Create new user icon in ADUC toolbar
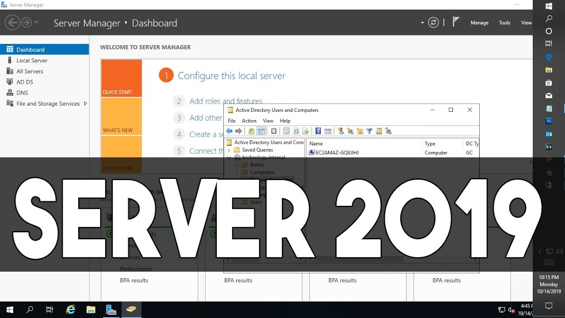This screenshot has width=565, height=318. click(x=341, y=131)
